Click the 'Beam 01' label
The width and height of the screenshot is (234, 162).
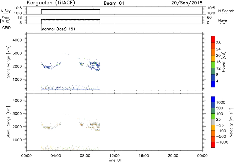click(x=114, y=3)
